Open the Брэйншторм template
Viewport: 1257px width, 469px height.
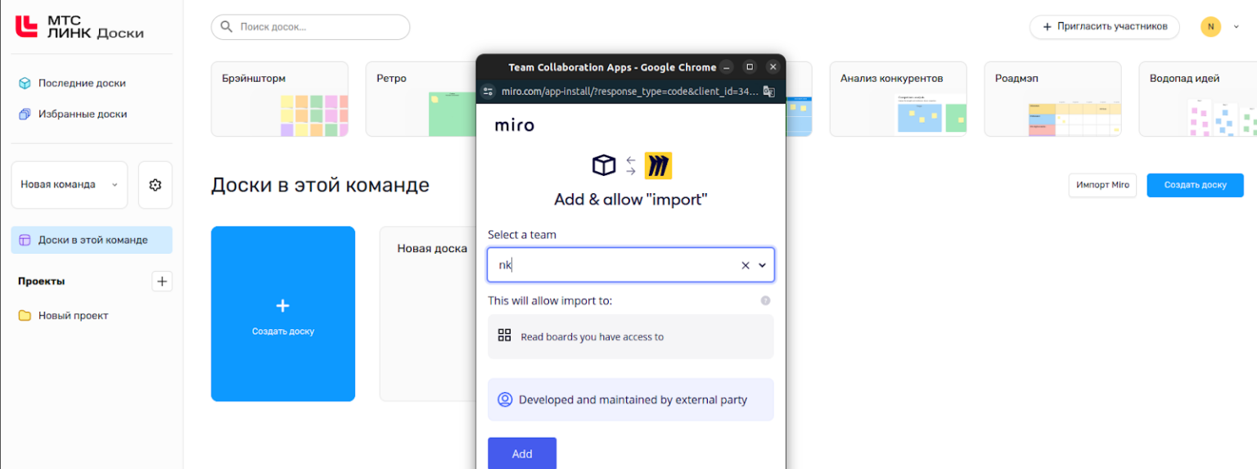[x=280, y=99]
